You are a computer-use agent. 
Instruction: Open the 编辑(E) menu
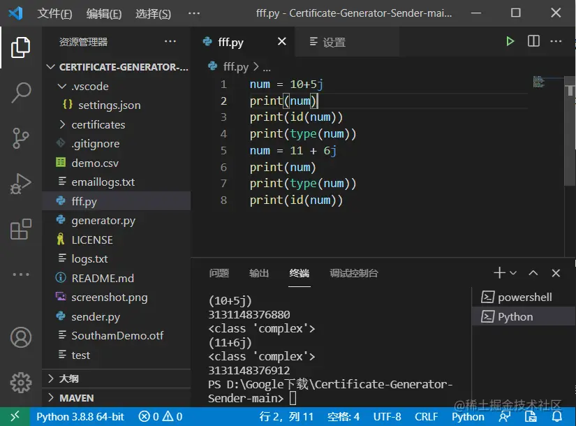point(104,13)
